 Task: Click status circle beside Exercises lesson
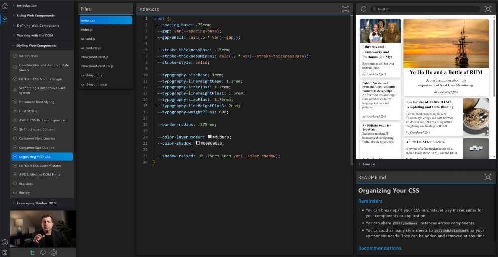click(x=15, y=183)
